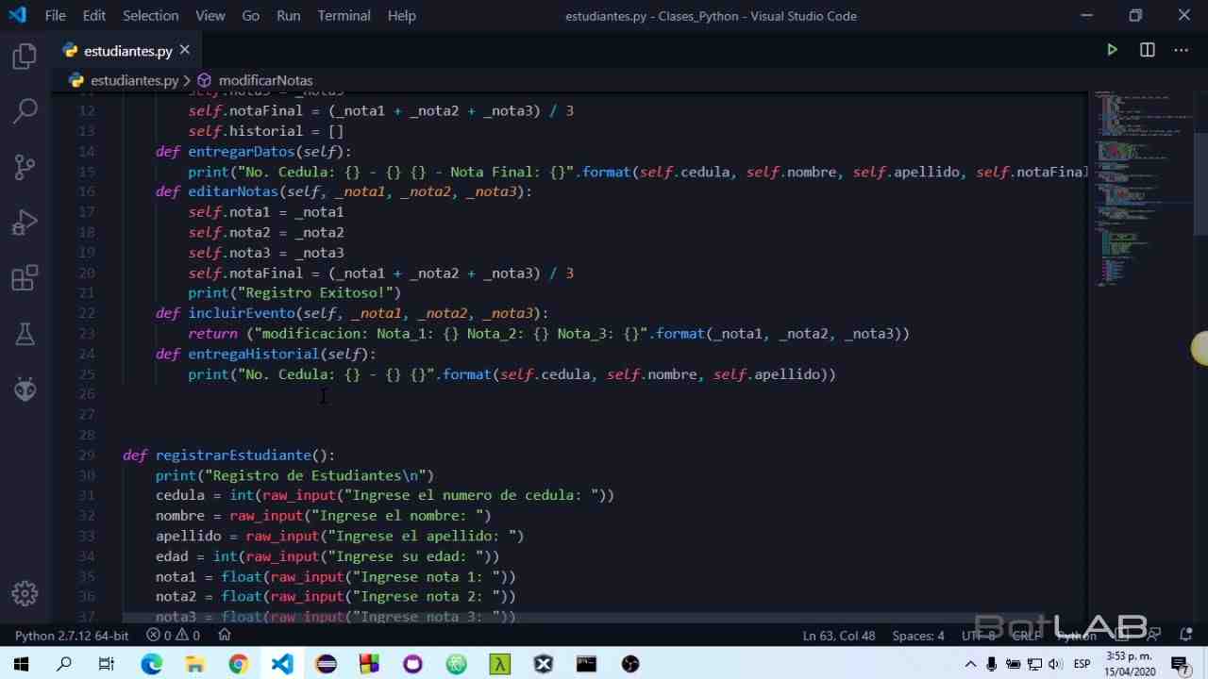Open the PlatformIO alien icon panel

pyautogui.click(x=25, y=389)
